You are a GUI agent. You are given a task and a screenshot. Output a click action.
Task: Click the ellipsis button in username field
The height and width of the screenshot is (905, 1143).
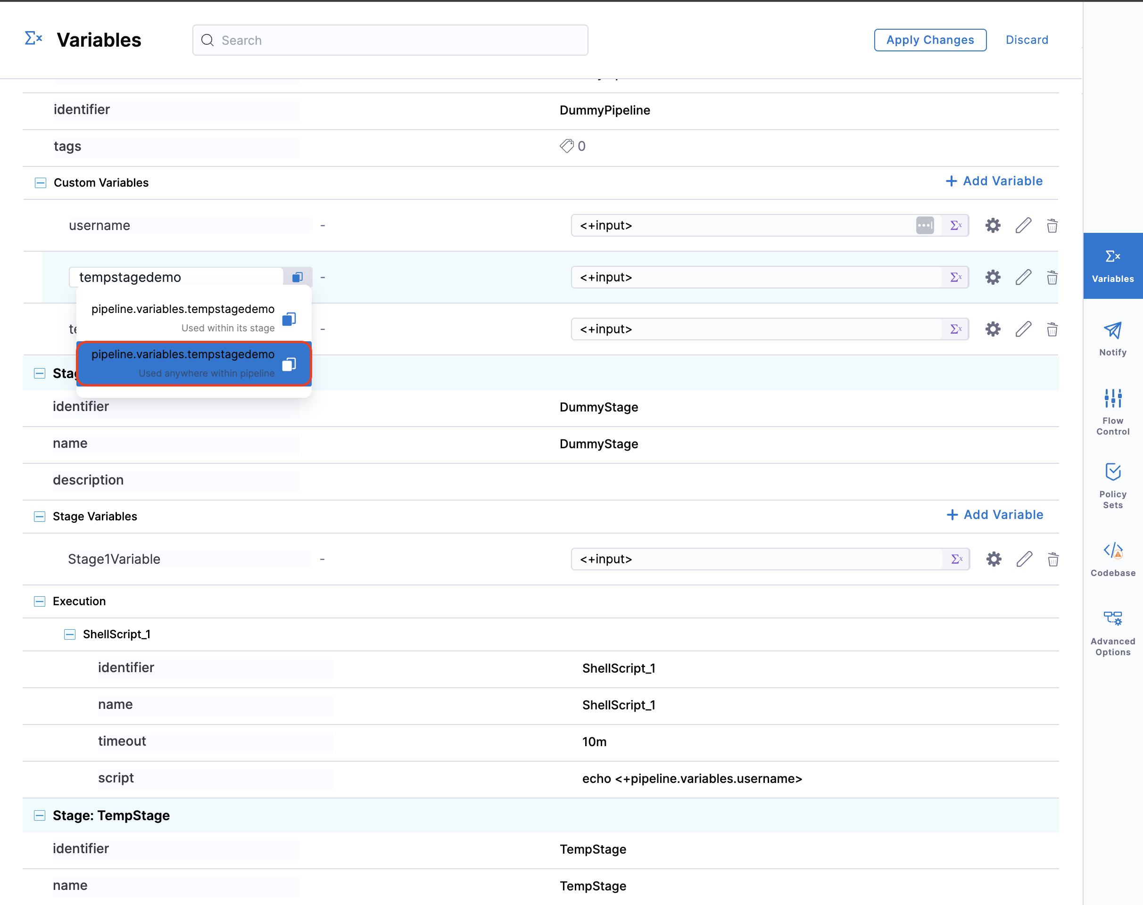[x=925, y=225]
